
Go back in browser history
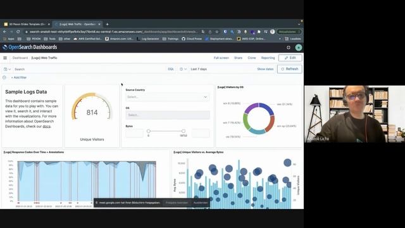pyautogui.click(x=4, y=32)
